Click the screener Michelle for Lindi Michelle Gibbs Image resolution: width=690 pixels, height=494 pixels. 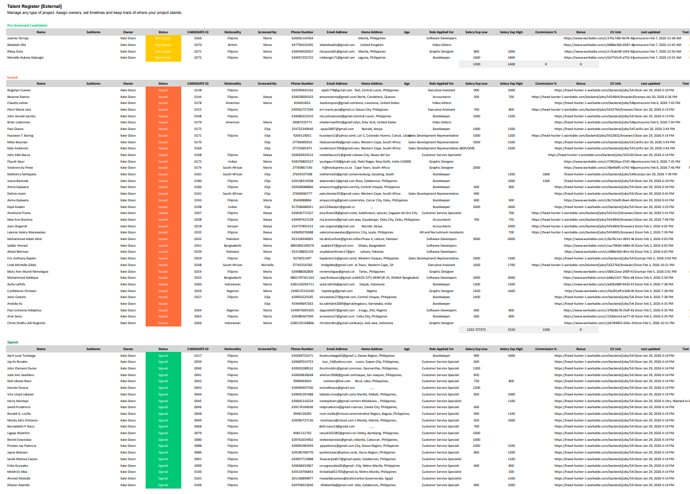tap(268, 265)
